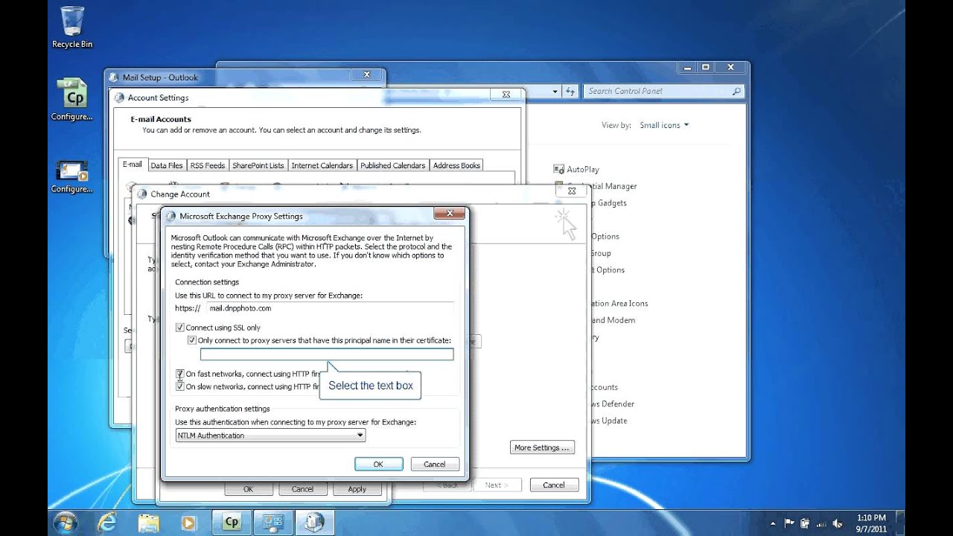Launch Internet Explorer from the taskbar
This screenshot has width=953, height=536.
(x=106, y=523)
